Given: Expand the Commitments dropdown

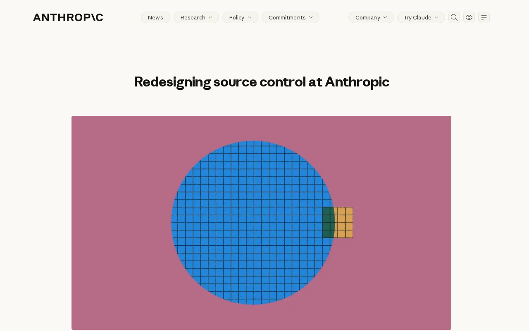Looking at the screenshot, I should coord(291,17).
